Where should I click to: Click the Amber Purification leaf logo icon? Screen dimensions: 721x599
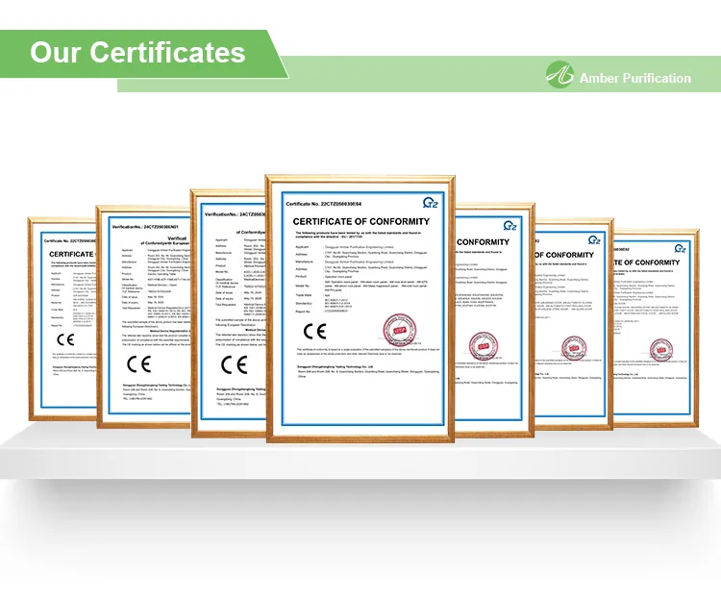coord(559,75)
